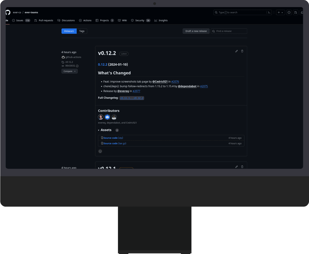Switch to the Actions tab
Image resolution: width=309 pixels, height=254 pixels.
(x=85, y=20)
